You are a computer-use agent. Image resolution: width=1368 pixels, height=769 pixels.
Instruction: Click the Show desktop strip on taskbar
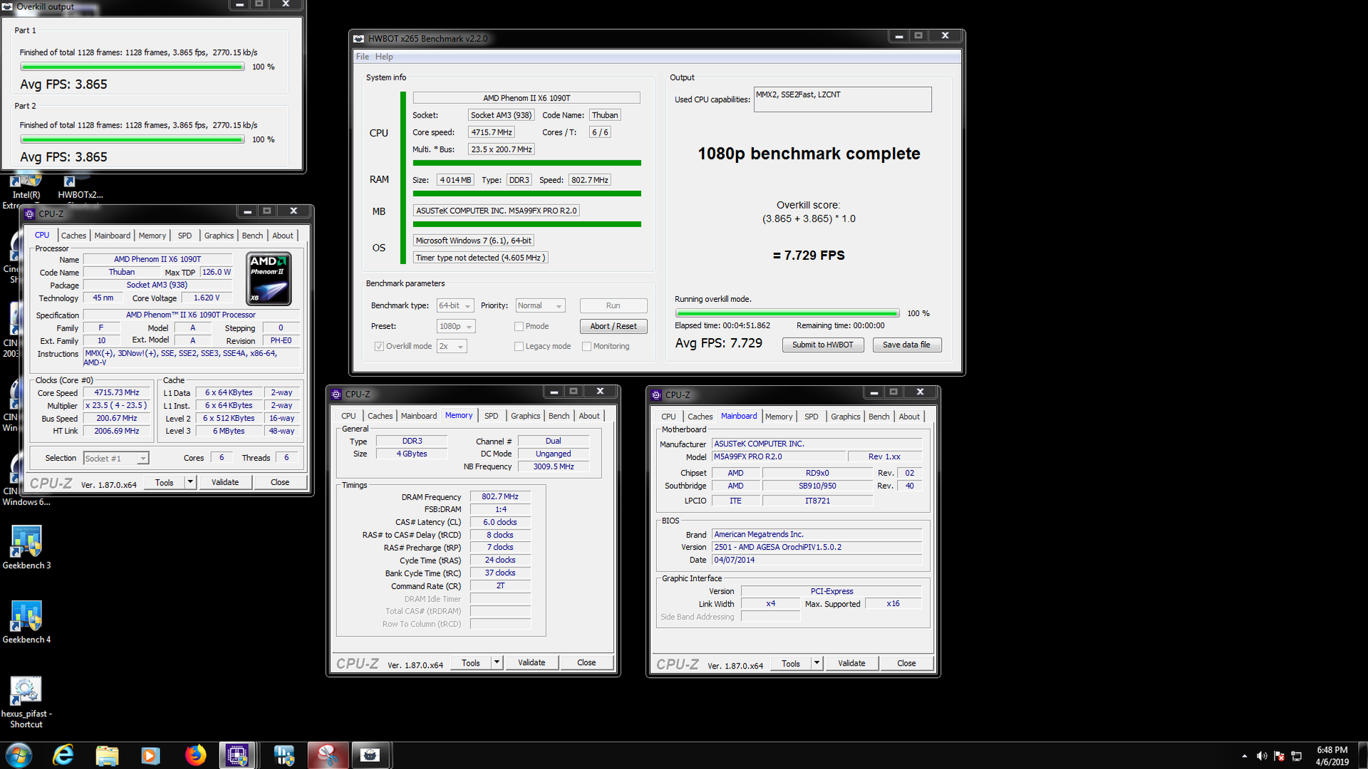(1362, 755)
